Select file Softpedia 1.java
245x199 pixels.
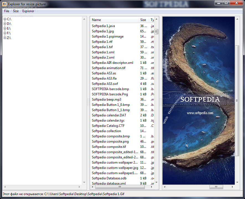tap(103, 26)
